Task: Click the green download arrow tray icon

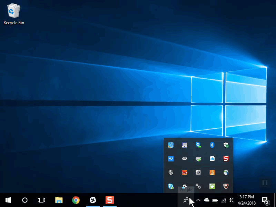Action: [x=212, y=186]
